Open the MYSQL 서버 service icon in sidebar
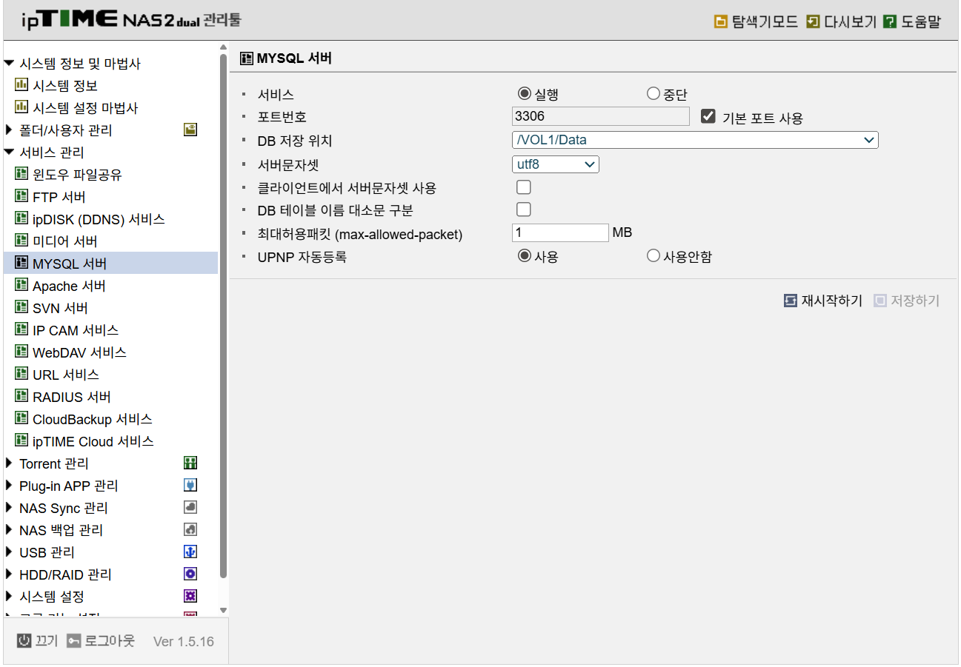This screenshot has width=961, height=667. click(21, 263)
